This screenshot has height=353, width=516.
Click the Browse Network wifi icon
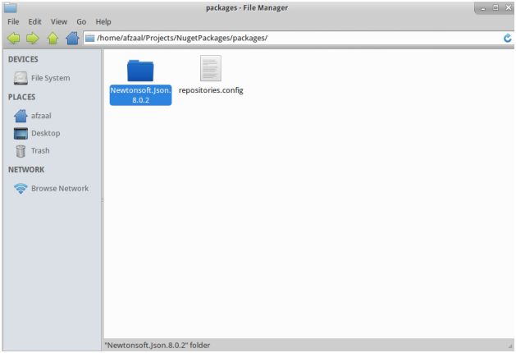coord(21,188)
